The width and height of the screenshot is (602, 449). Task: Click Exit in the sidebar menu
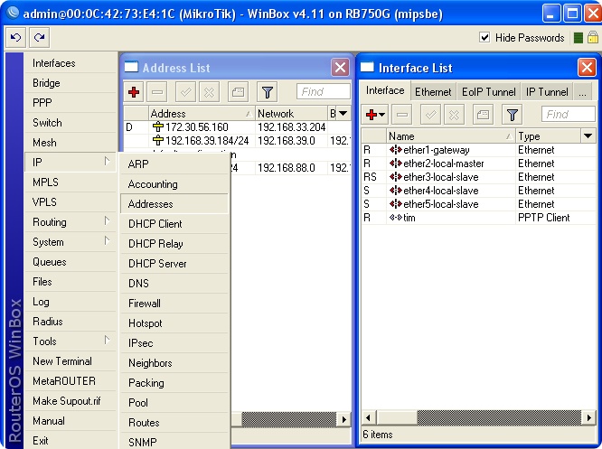tap(71, 441)
